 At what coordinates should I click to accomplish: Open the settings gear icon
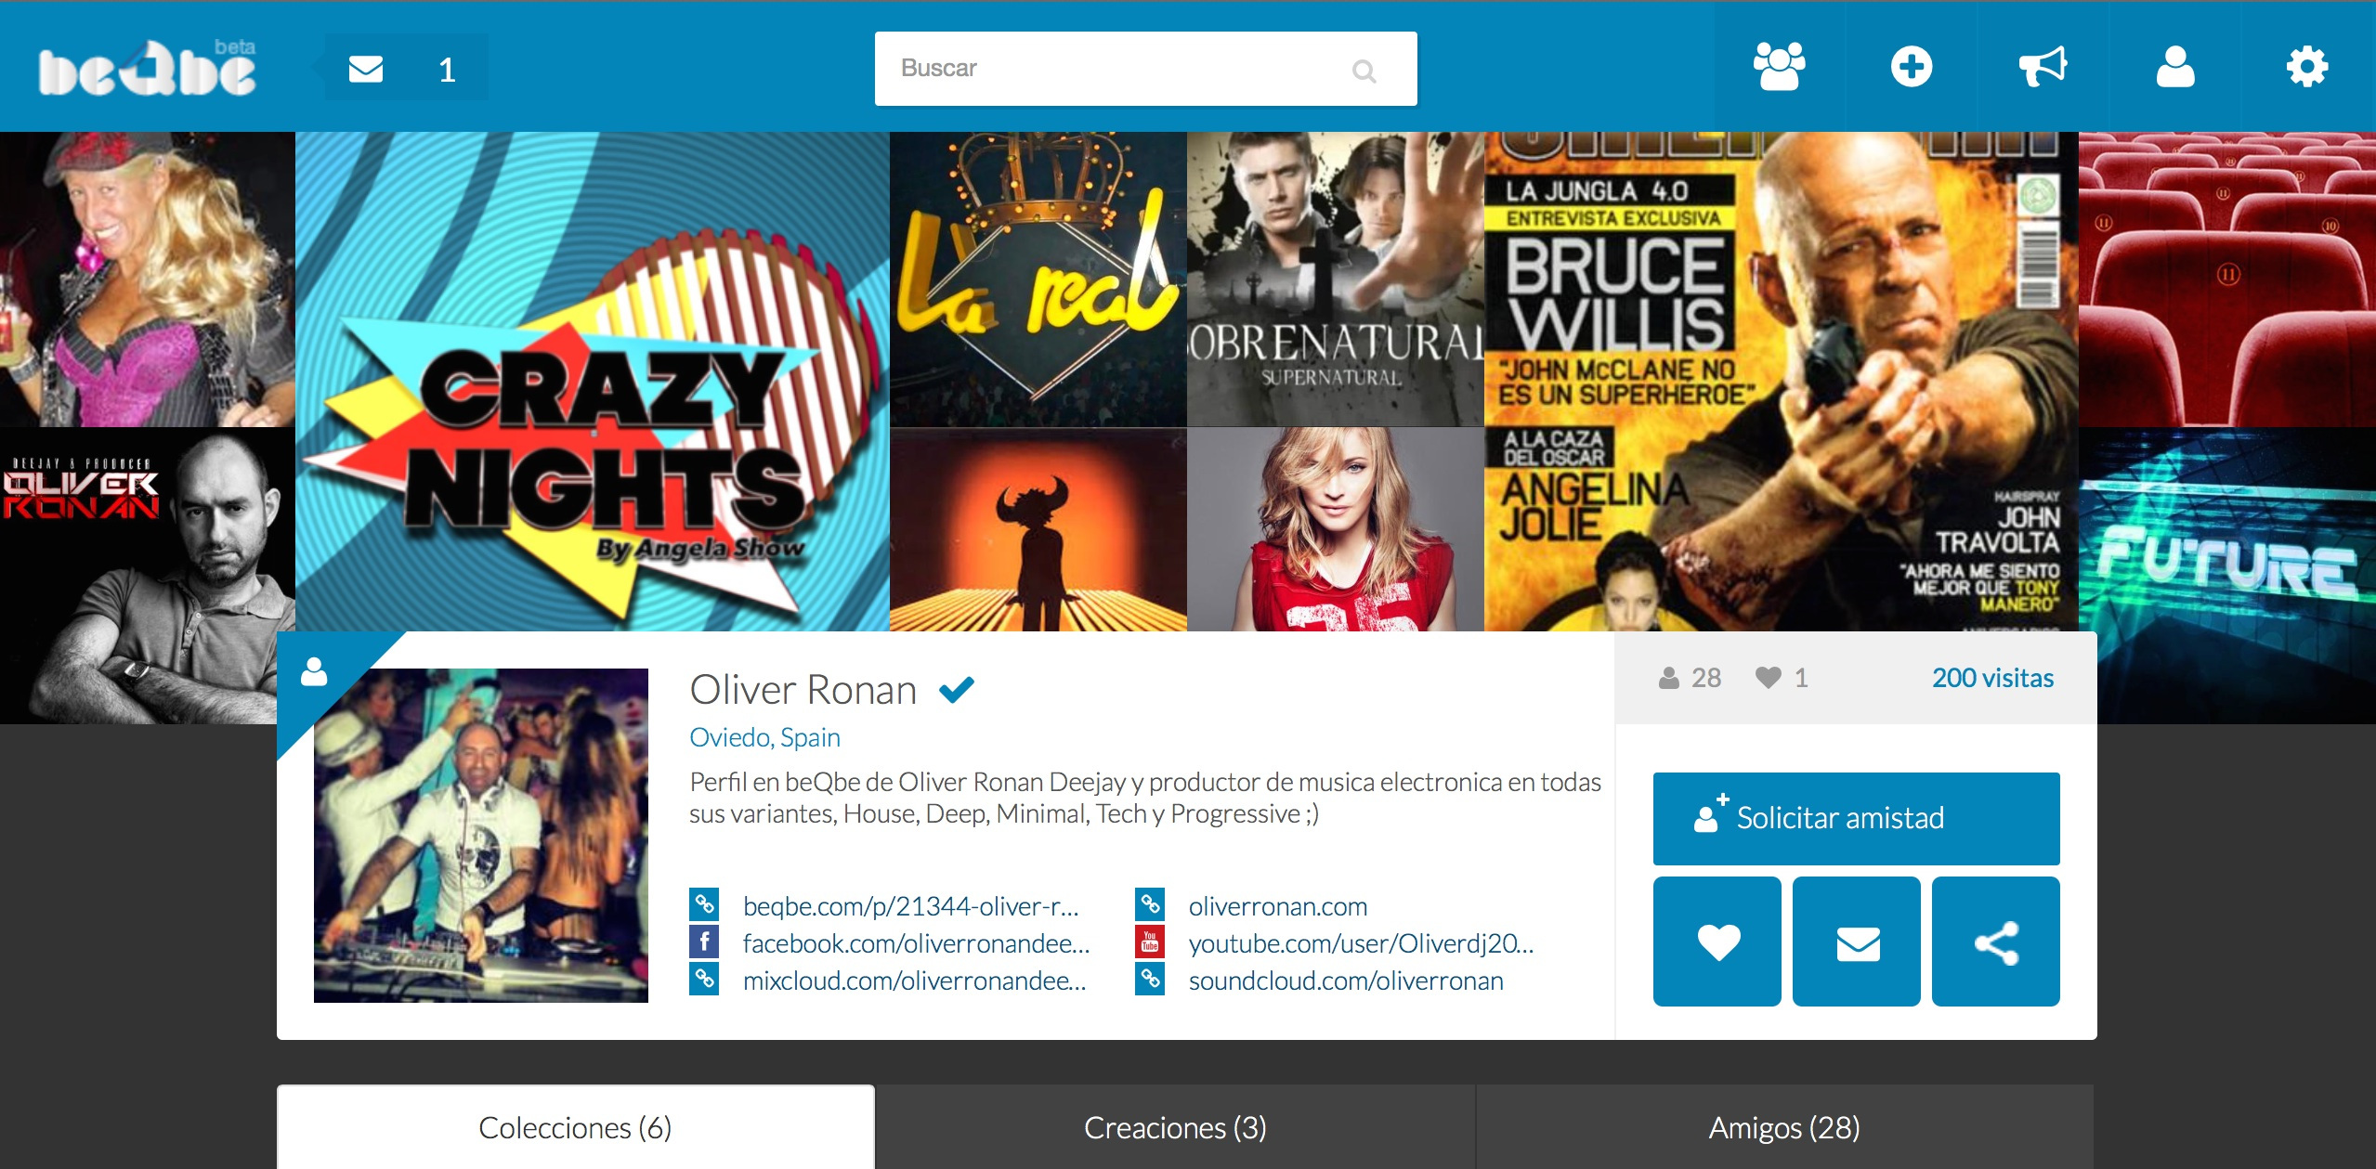tap(2307, 67)
